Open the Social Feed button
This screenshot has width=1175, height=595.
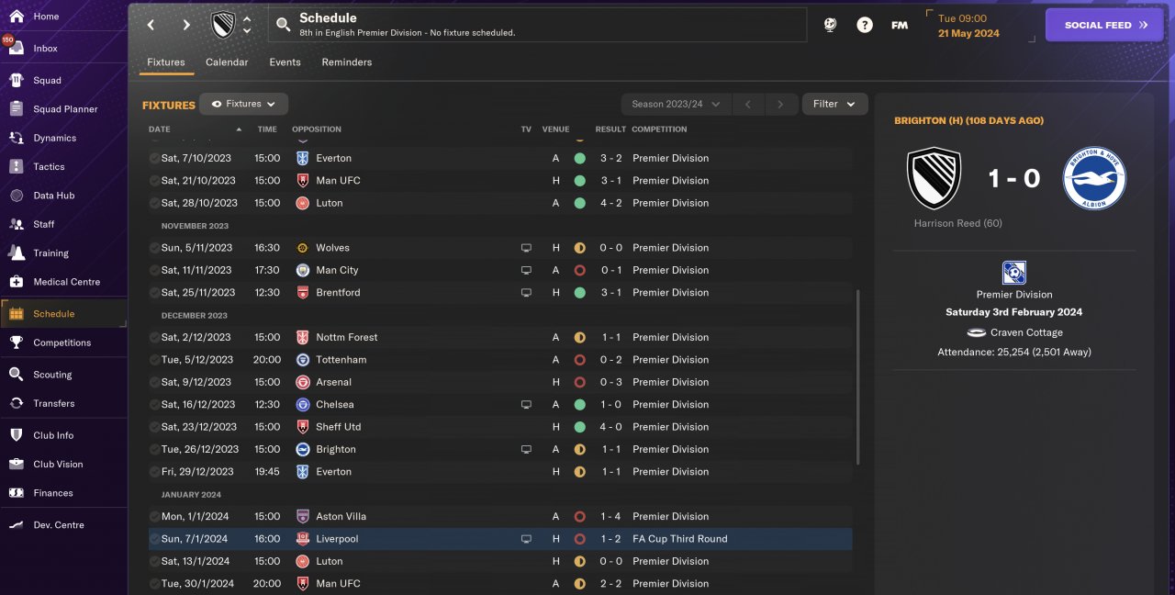(x=1104, y=25)
